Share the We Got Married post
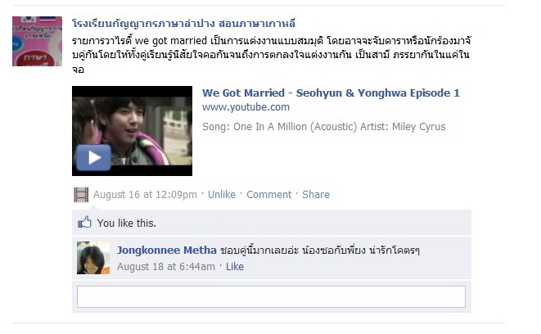The height and width of the screenshot is (334, 541). point(316,195)
